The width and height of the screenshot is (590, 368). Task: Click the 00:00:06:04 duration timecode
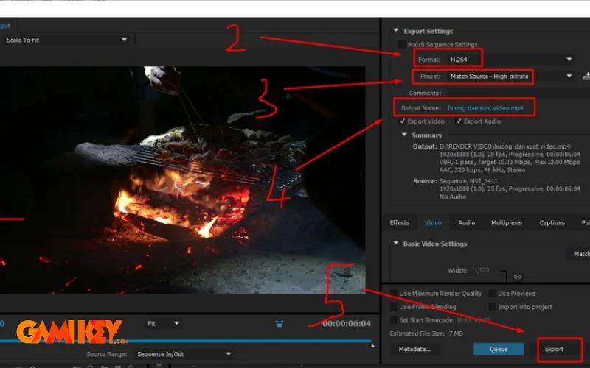[x=346, y=323]
